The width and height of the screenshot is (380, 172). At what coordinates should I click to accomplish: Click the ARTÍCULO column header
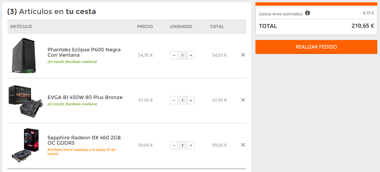tap(21, 26)
